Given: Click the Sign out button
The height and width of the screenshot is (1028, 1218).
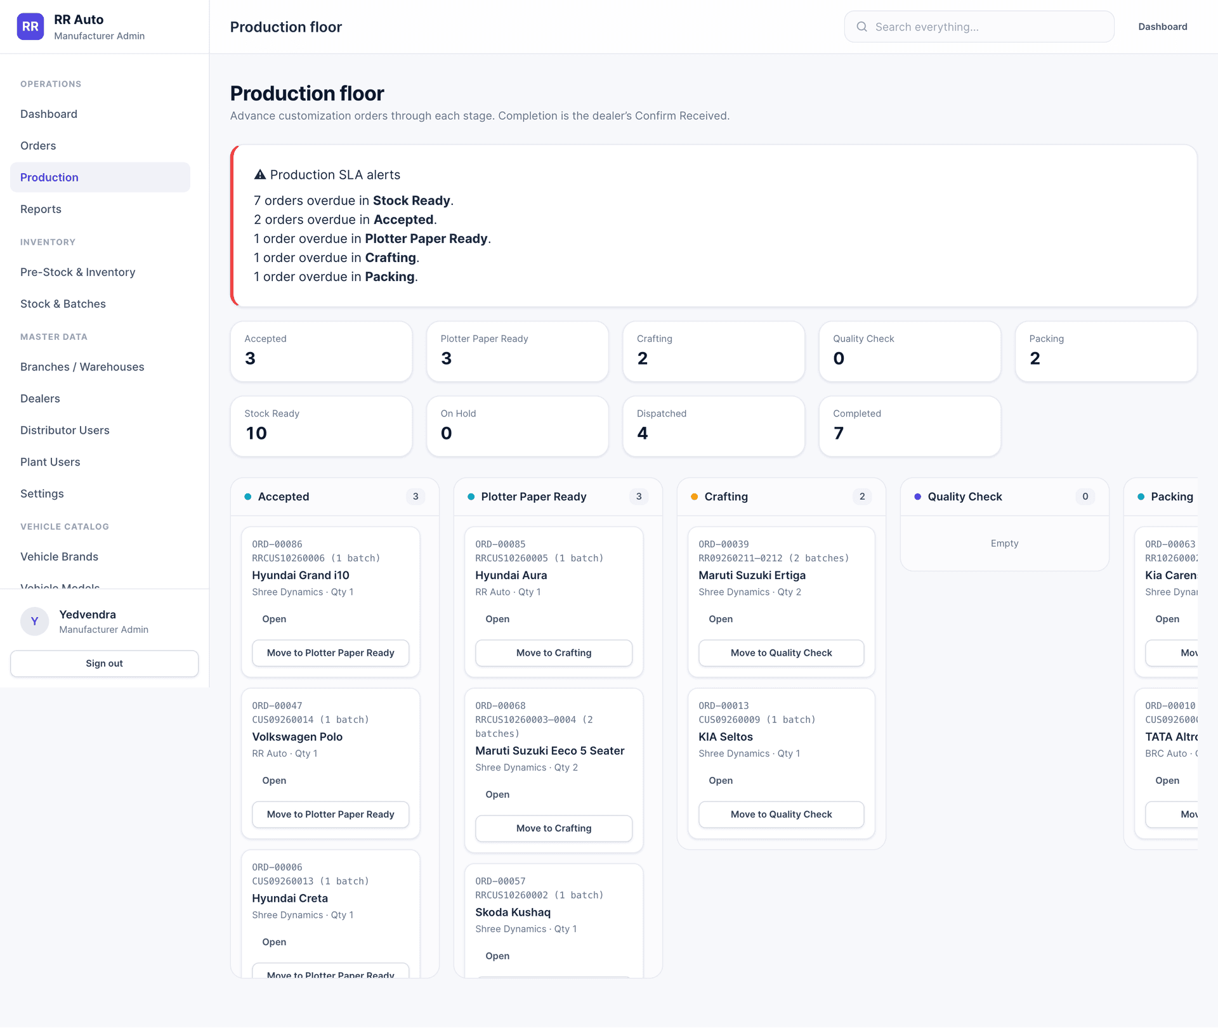Looking at the screenshot, I should click(x=104, y=663).
